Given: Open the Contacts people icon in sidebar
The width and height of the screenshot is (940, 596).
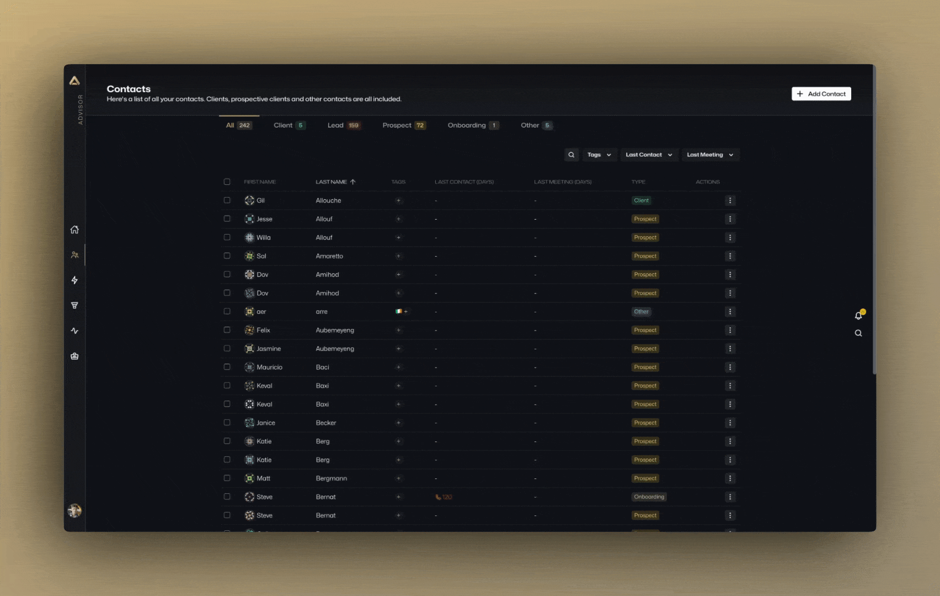Looking at the screenshot, I should (x=74, y=255).
